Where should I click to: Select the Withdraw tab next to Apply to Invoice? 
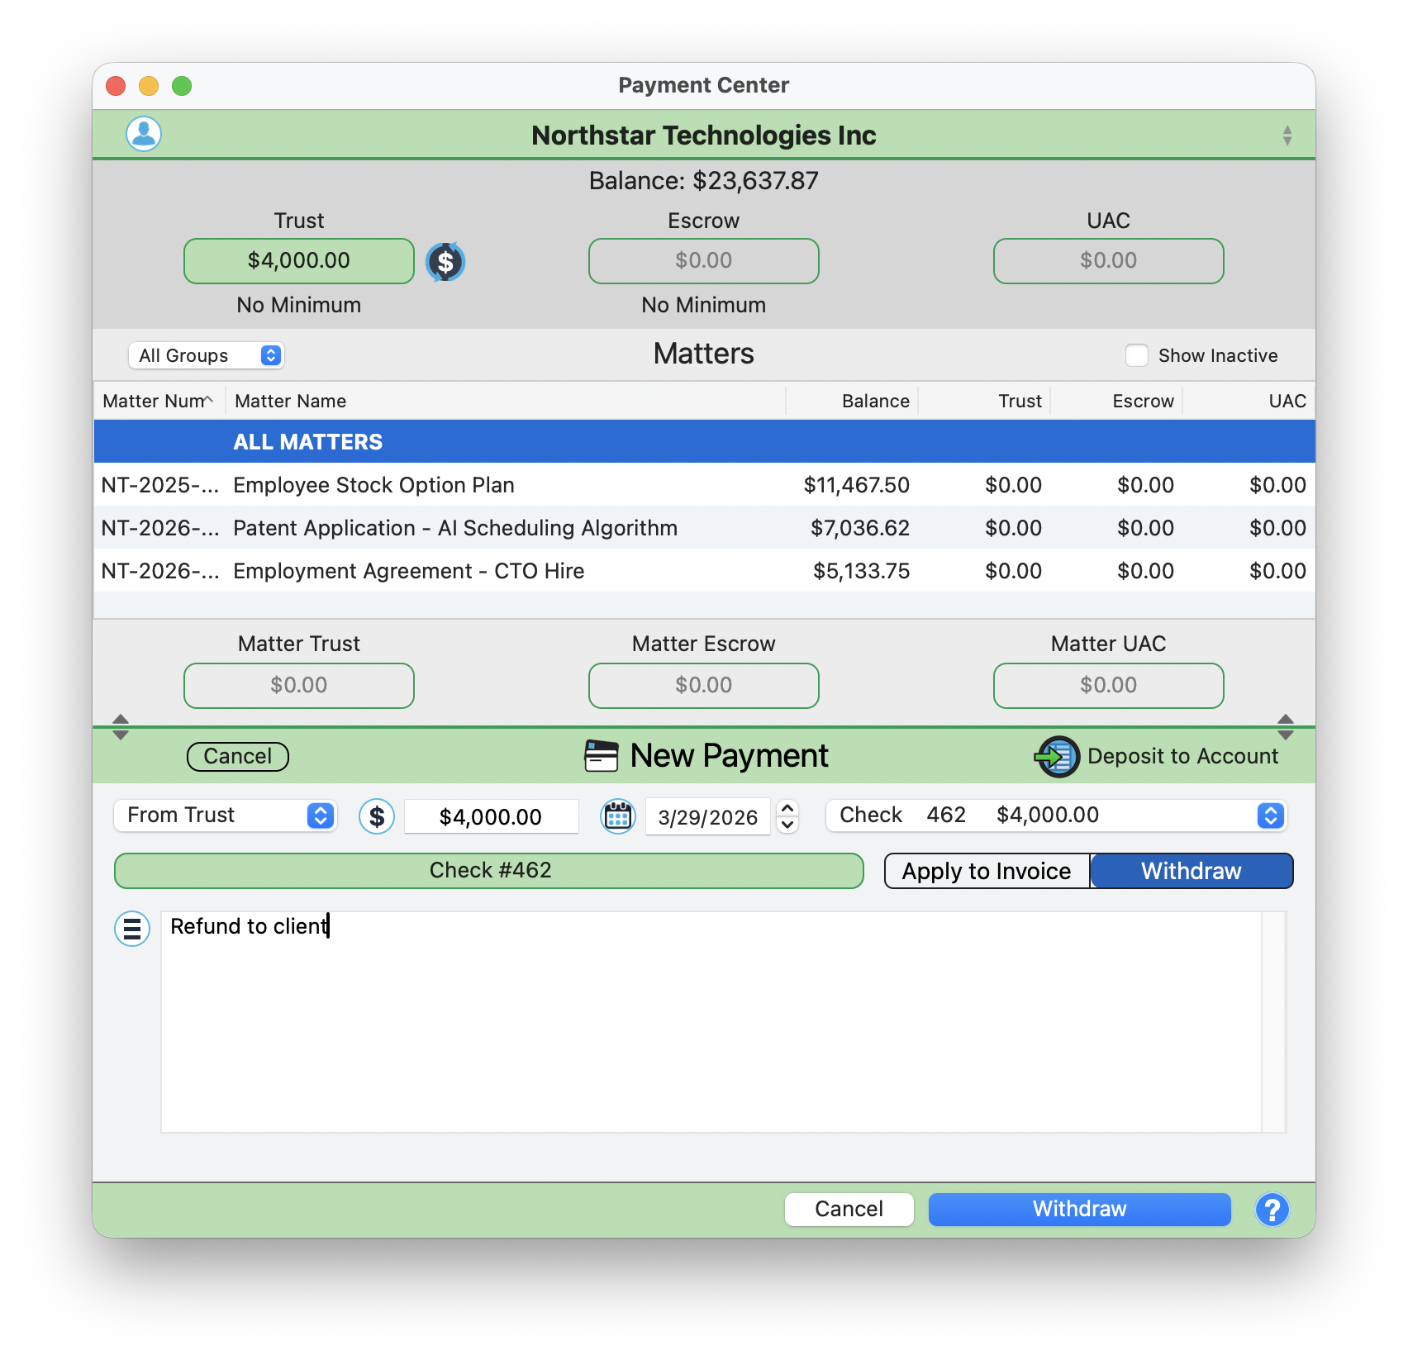[x=1191, y=870]
